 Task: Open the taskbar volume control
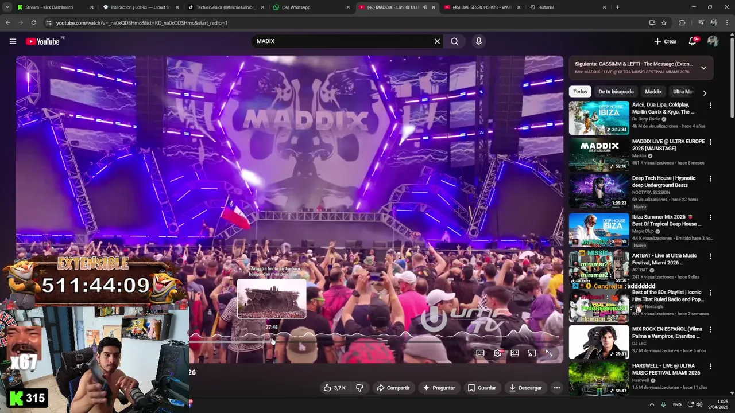point(699,404)
